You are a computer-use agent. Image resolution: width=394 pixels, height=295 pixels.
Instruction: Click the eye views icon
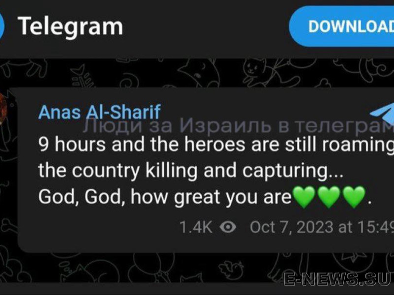click(228, 227)
